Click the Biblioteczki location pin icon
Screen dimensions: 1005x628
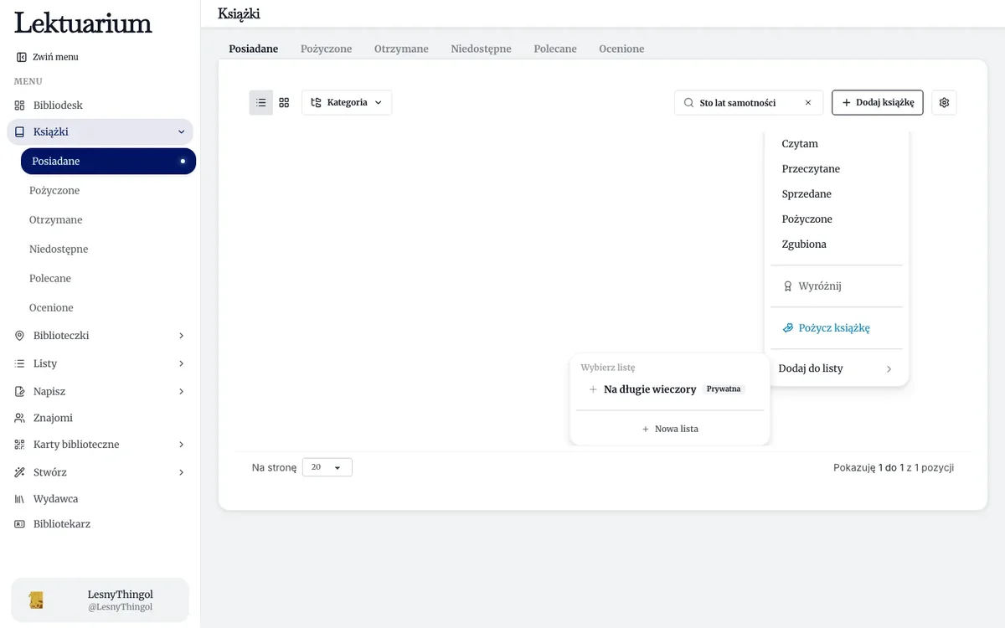click(x=20, y=336)
